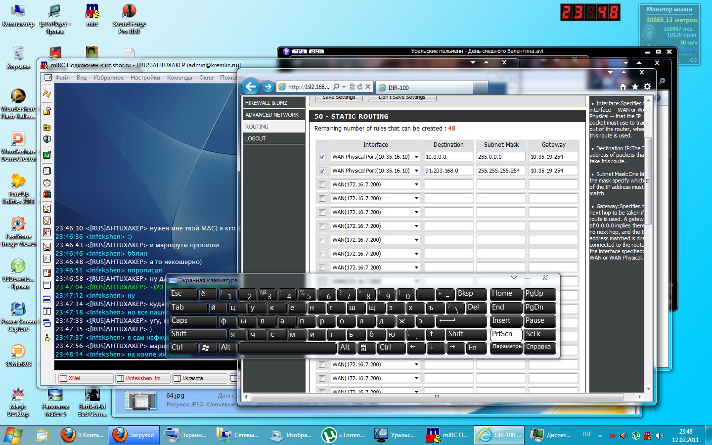This screenshot has width=712, height=445.
Task: Click the Bksp key on on-screen keyboard
Action: click(471, 294)
